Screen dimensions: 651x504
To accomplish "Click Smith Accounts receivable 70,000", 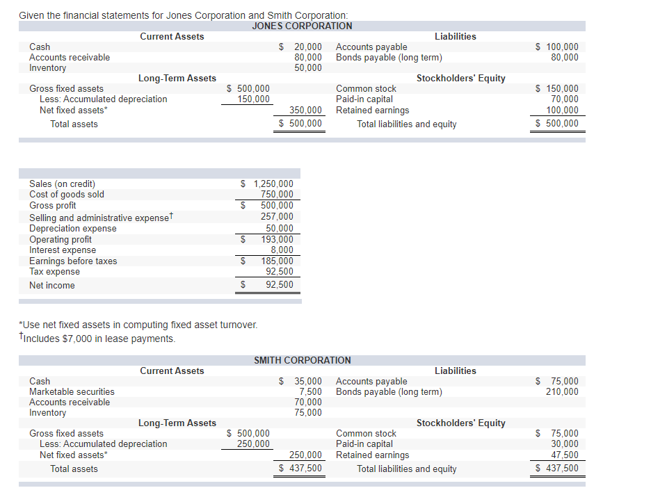I will coord(308,402).
